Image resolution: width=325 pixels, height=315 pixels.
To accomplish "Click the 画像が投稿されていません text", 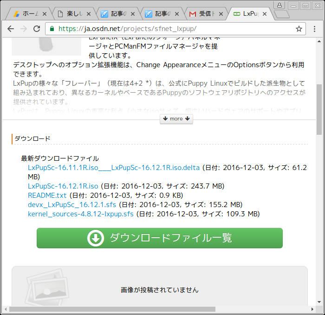I will click(160, 290).
